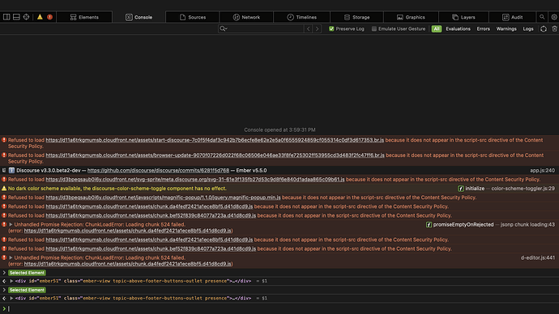The height and width of the screenshot is (314, 559).
Task: Open the Timelines tab
Action: (301, 17)
